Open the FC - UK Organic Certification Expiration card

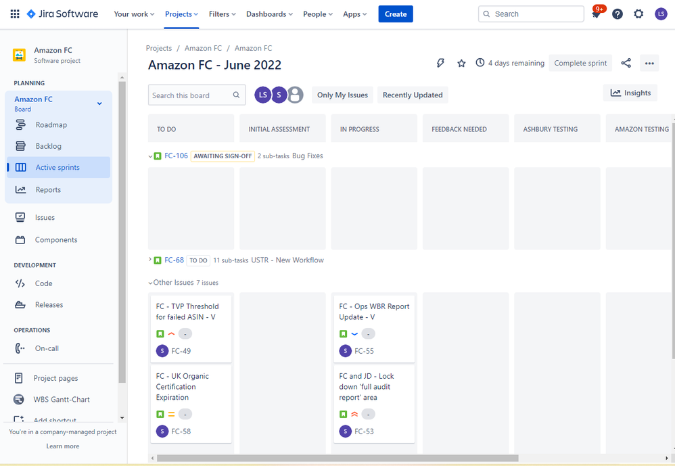(191, 404)
